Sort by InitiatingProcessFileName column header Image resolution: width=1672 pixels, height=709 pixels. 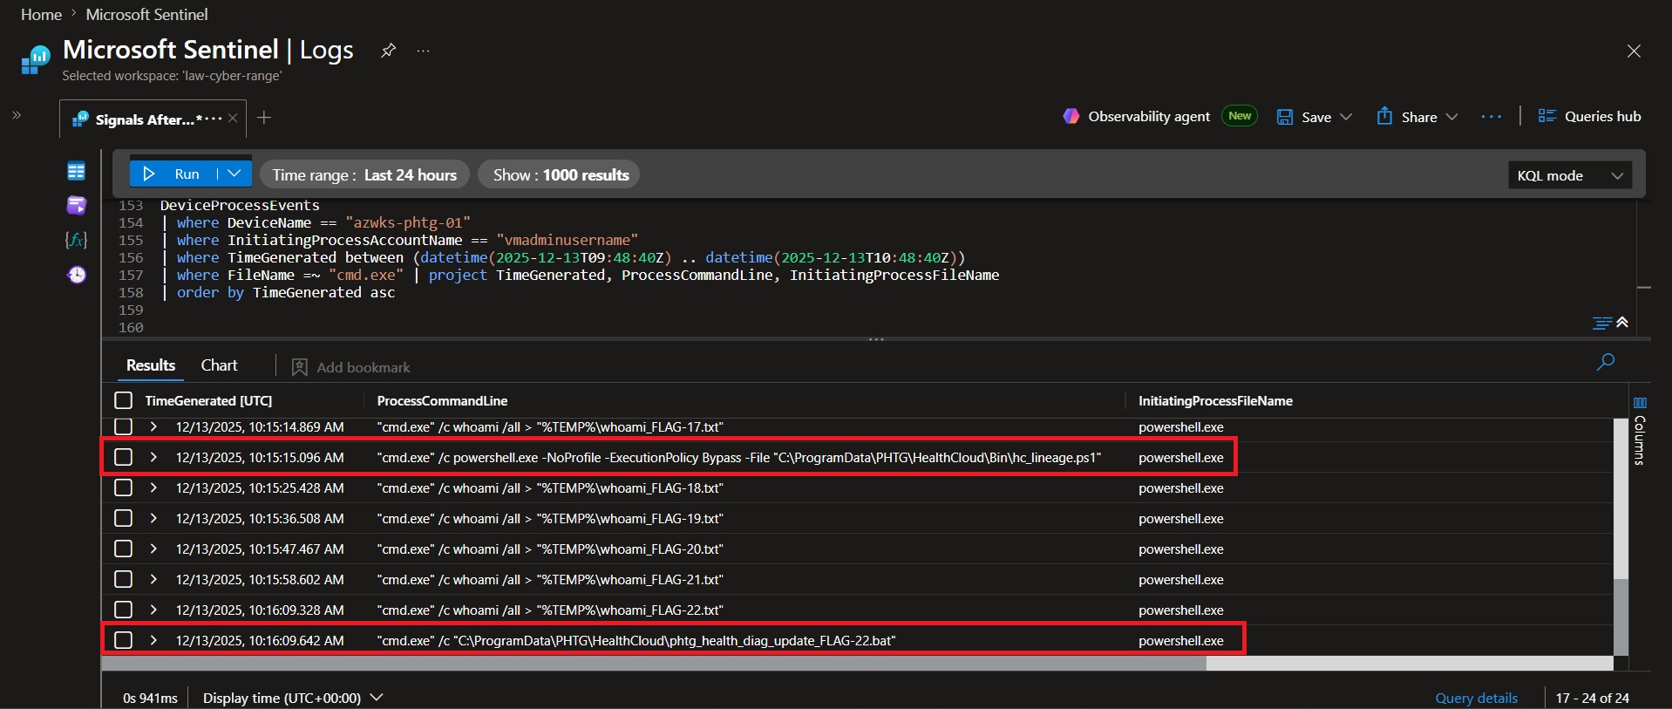click(x=1215, y=400)
